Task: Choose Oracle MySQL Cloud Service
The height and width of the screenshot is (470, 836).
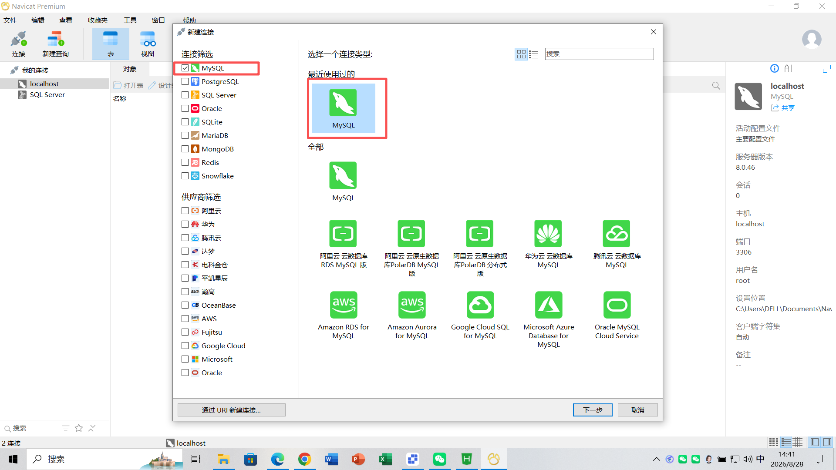Action: coord(617,316)
